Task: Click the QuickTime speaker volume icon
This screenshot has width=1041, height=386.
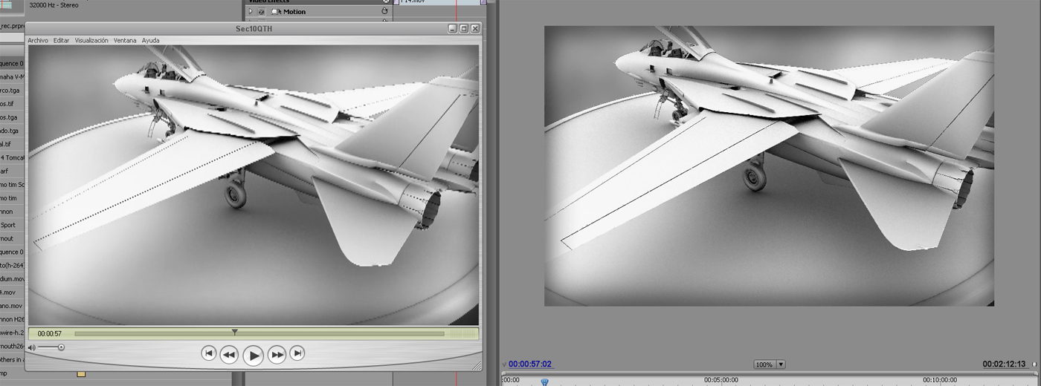Action: point(32,347)
